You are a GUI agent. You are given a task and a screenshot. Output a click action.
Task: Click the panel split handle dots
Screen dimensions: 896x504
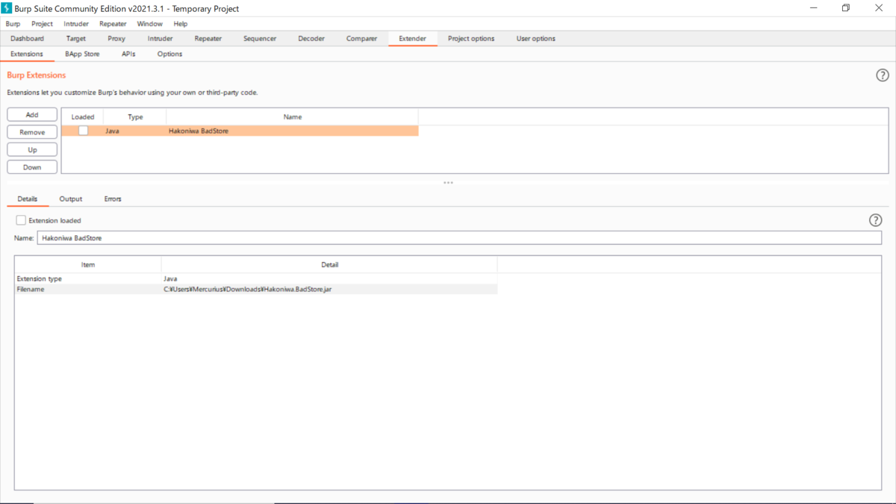(448, 183)
